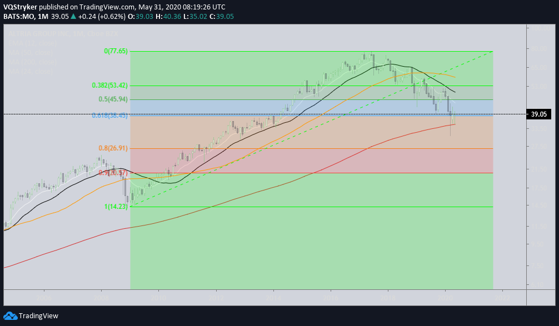Click the low value L:35.02
This screenshot has width=559, height=326.
196,17
